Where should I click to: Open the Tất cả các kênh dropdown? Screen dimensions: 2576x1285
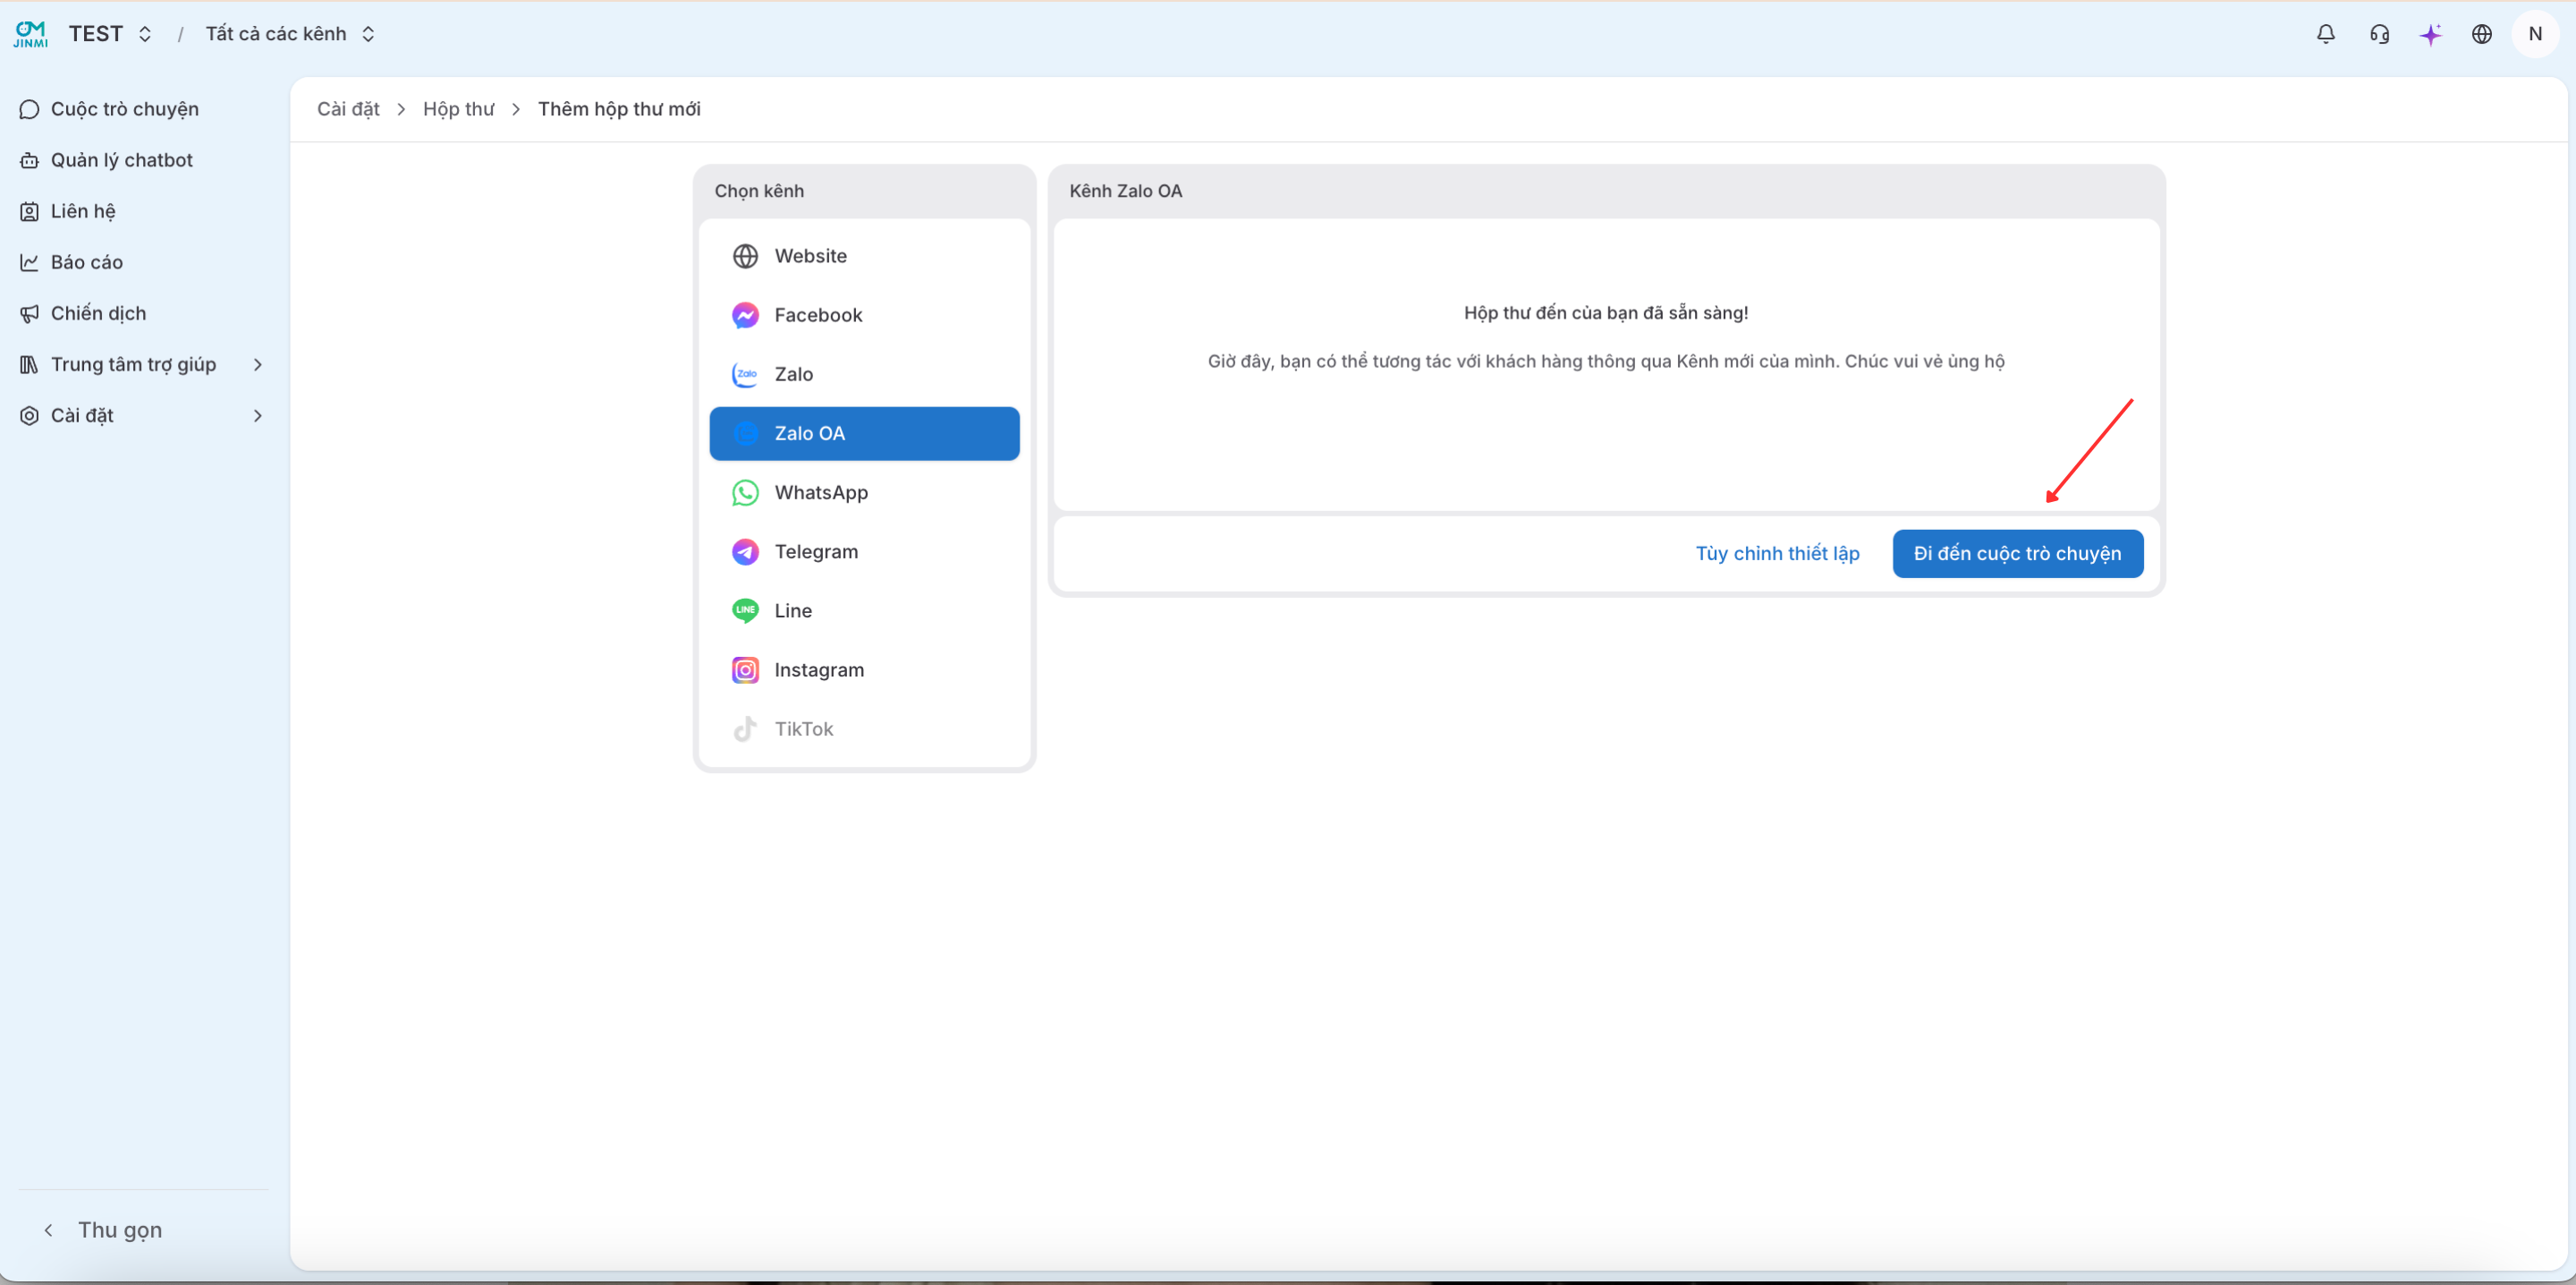290,34
